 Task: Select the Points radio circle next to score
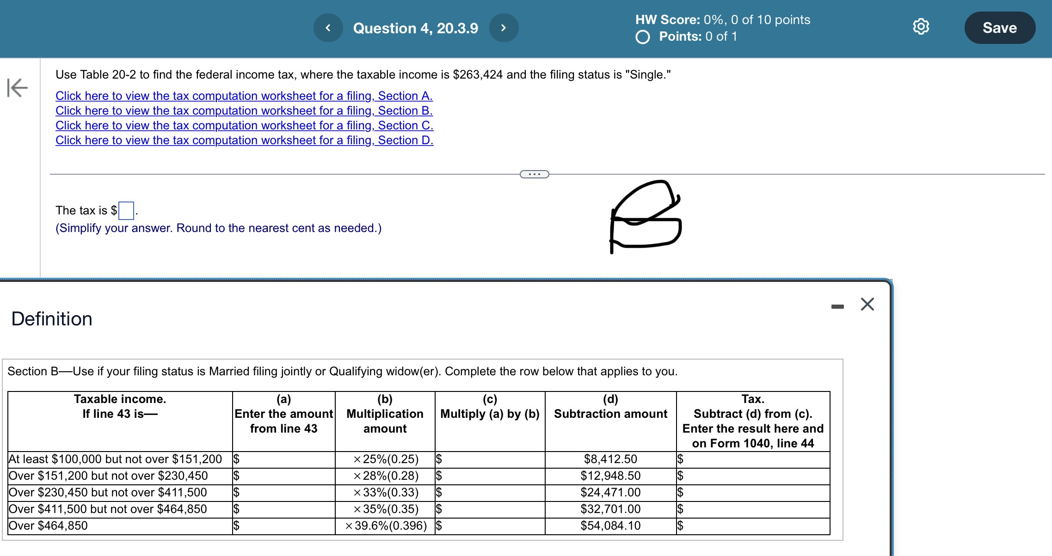643,37
